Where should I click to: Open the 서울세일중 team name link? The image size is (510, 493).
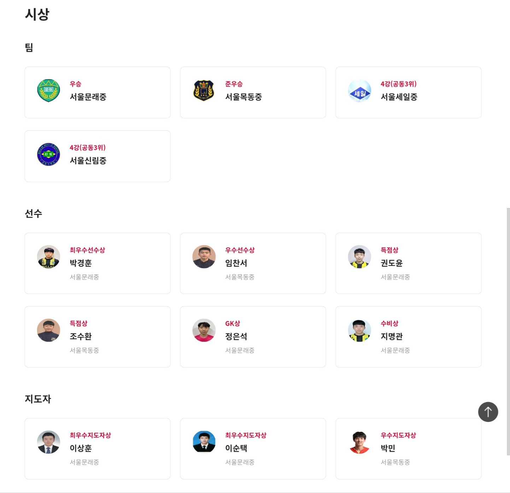point(399,97)
